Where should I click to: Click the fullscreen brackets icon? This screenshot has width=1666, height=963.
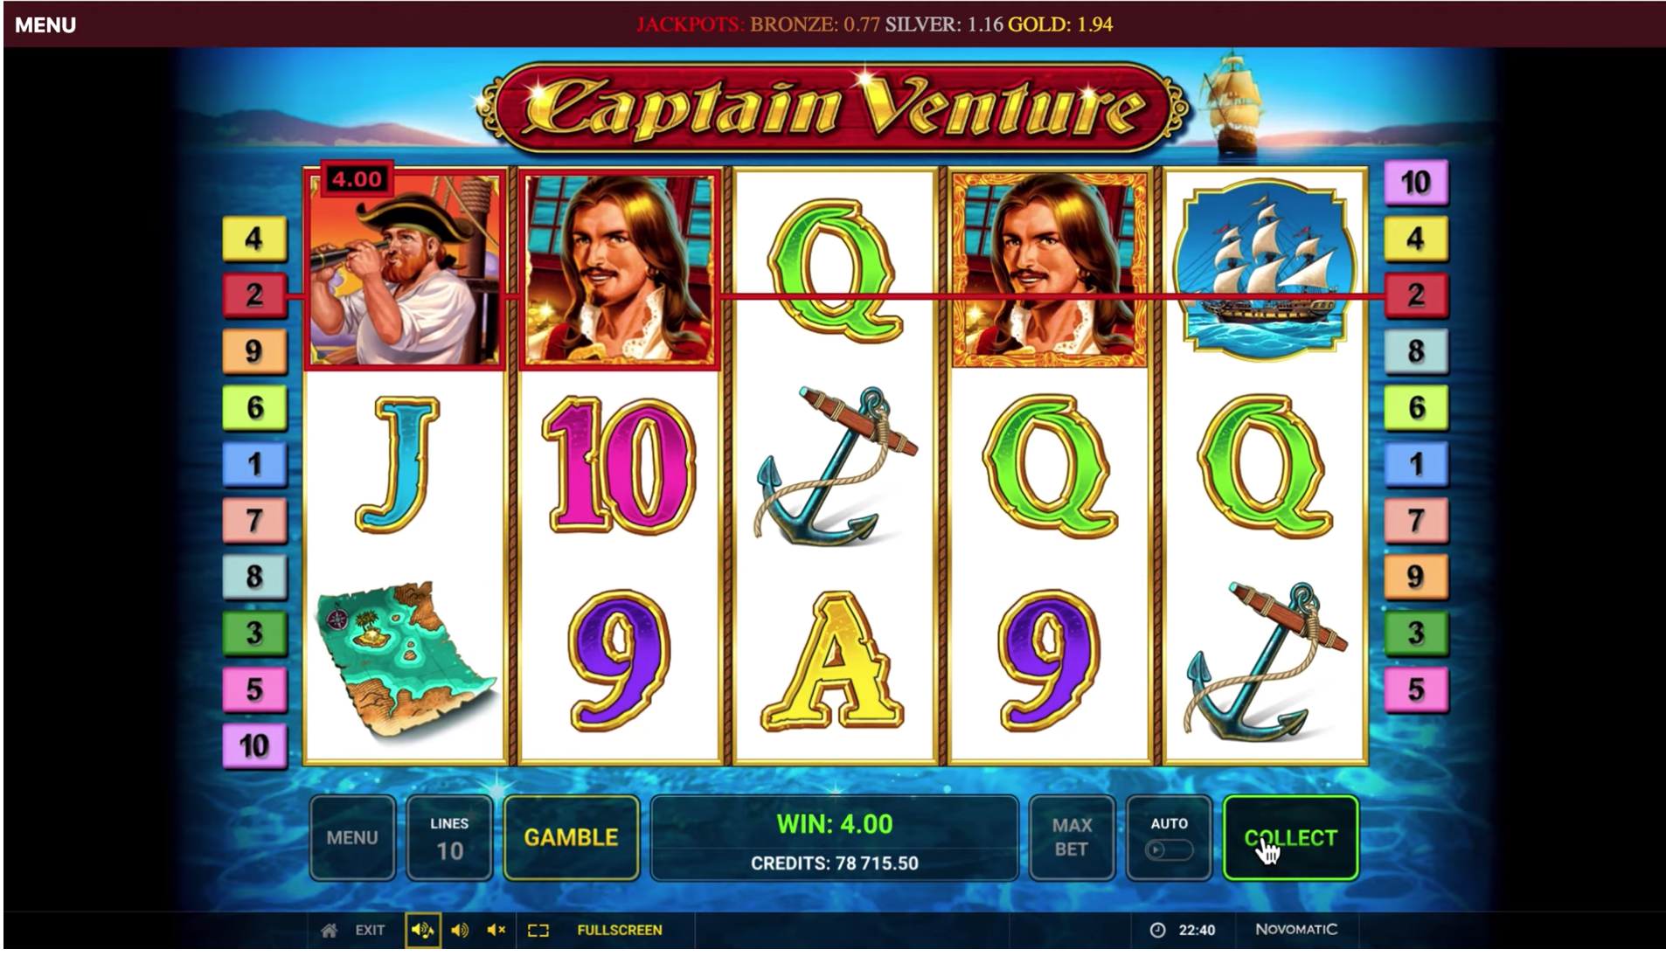point(538,931)
